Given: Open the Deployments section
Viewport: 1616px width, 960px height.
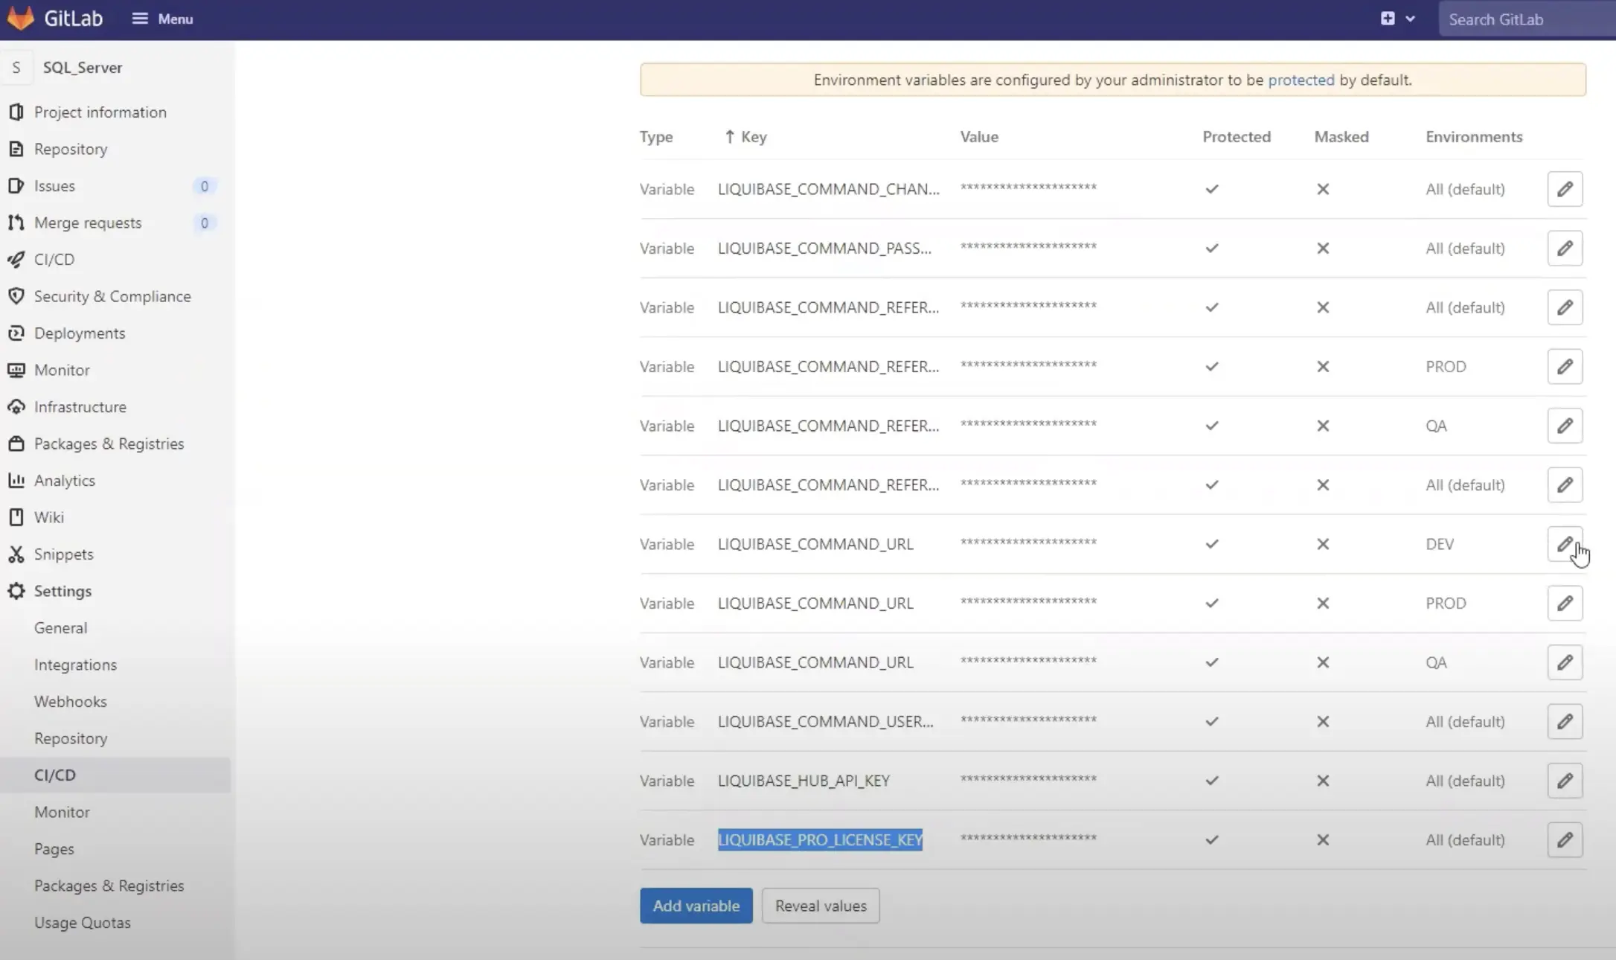Looking at the screenshot, I should pyautogui.click(x=80, y=333).
